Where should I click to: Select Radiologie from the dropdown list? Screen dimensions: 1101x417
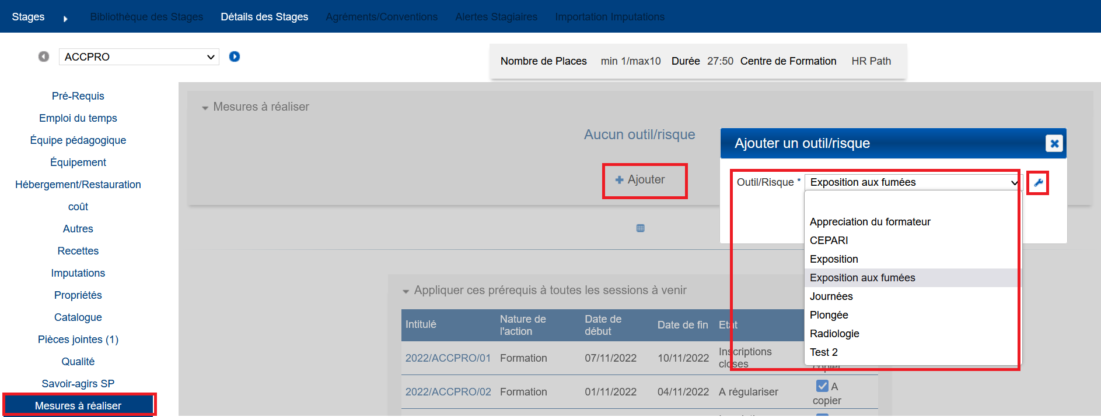coord(834,334)
